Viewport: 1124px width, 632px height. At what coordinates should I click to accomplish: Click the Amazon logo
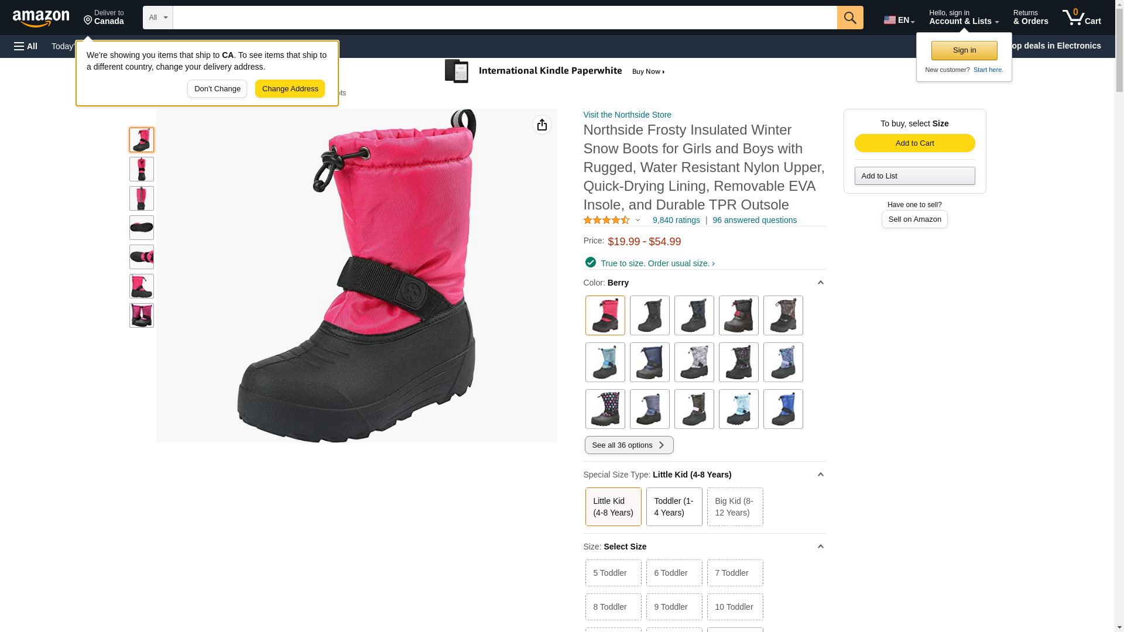[x=41, y=18]
